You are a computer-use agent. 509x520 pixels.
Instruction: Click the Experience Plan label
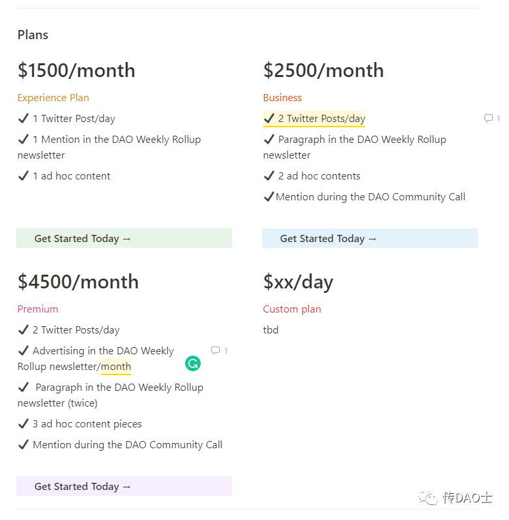53,98
